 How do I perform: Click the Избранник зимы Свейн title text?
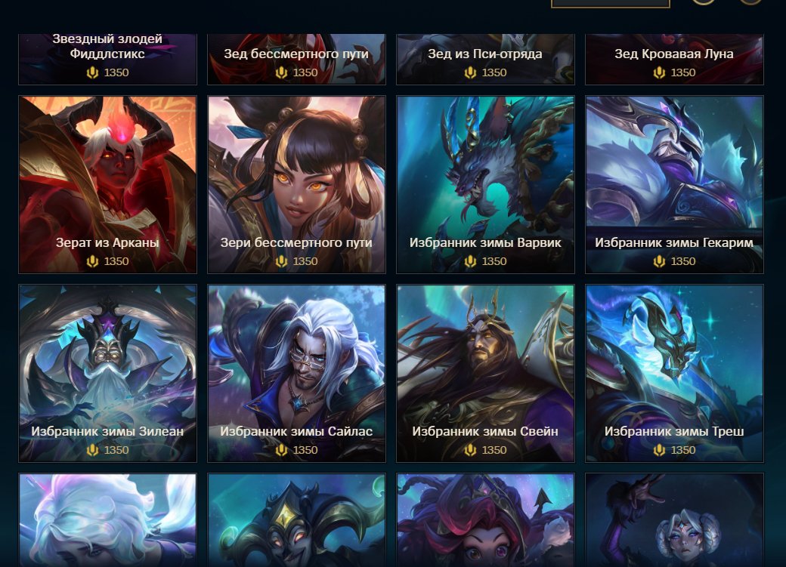coord(485,431)
